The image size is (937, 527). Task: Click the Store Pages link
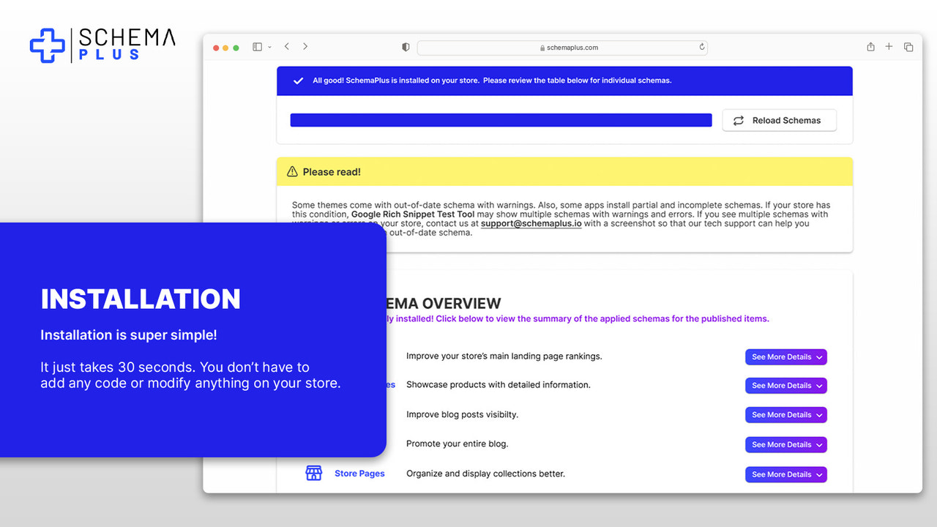pyautogui.click(x=359, y=474)
